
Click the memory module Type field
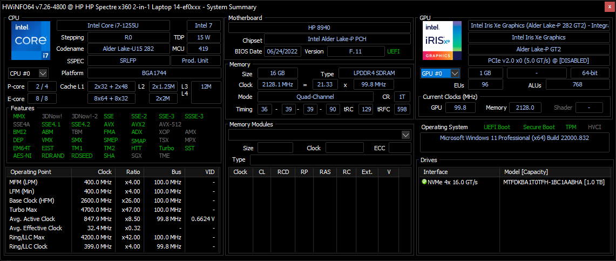(330, 160)
